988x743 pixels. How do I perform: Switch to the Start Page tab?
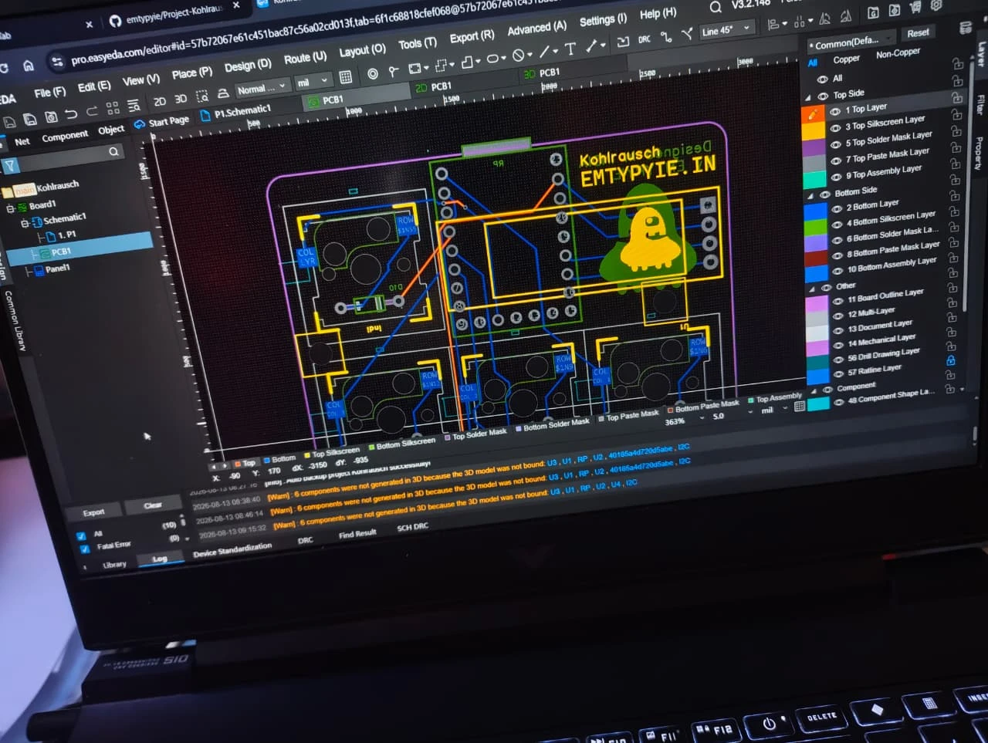(x=161, y=122)
